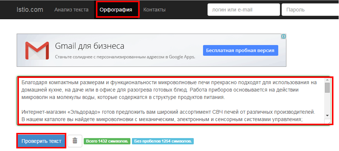Click the text area scrollbar thumb
The width and height of the screenshot is (339, 151).
tap(327, 87)
